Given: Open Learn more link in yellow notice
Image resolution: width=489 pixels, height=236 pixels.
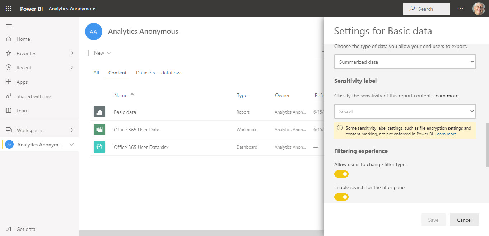Looking at the screenshot, I should click(x=446, y=134).
